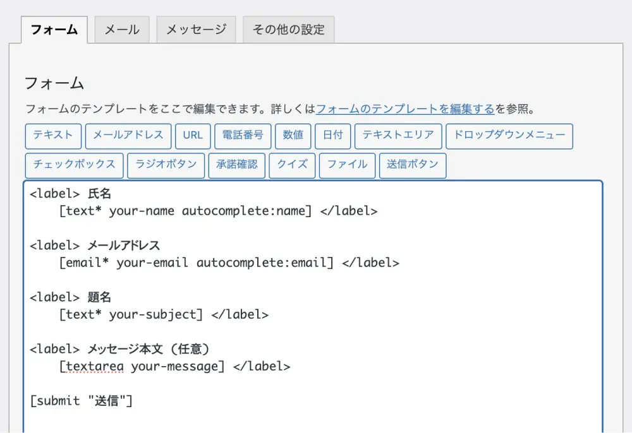The height and width of the screenshot is (433, 632).
Task: Insert a テキスト field tag
Action: [x=53, y=136]
